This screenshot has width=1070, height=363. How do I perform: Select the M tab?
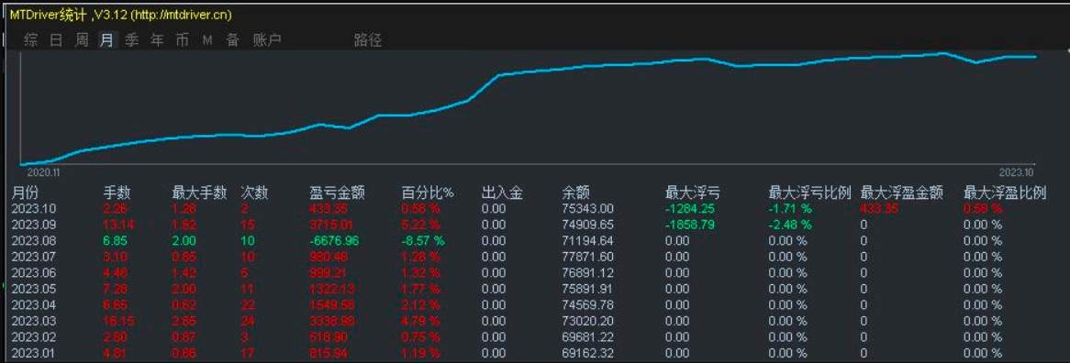207,40
